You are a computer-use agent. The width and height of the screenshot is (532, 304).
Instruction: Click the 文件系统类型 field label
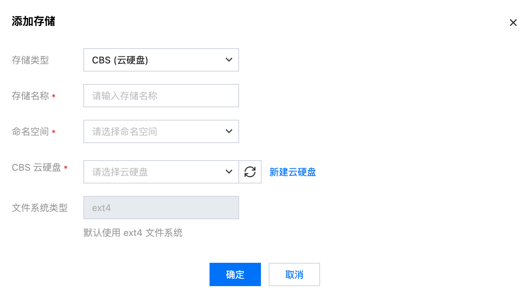pos(40,208)
